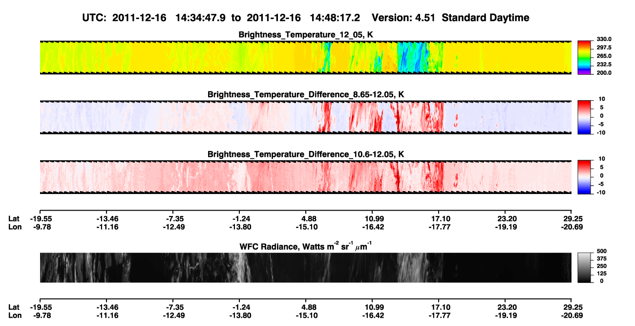Screen dimensions: 635x326
Task: Click the 10 tick of the 8.65-12.05 colorbar
Action: [602, 99]
